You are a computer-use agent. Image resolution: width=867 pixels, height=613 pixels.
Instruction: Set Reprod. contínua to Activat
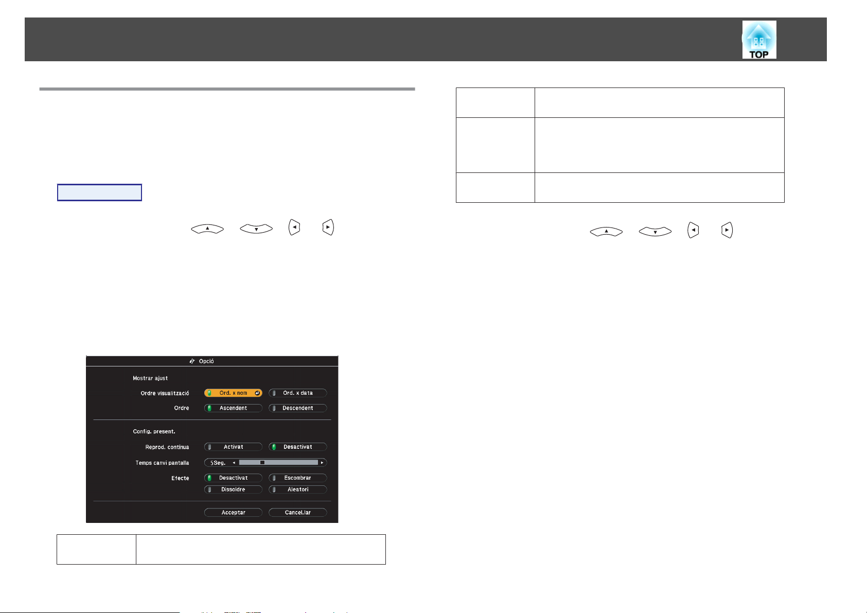233,447
